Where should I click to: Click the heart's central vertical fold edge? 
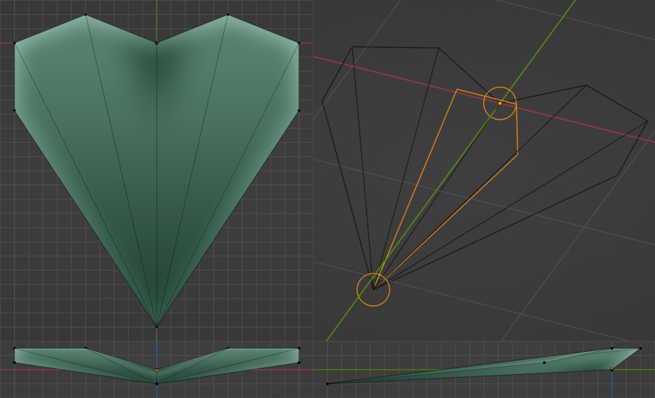point(157,185)
